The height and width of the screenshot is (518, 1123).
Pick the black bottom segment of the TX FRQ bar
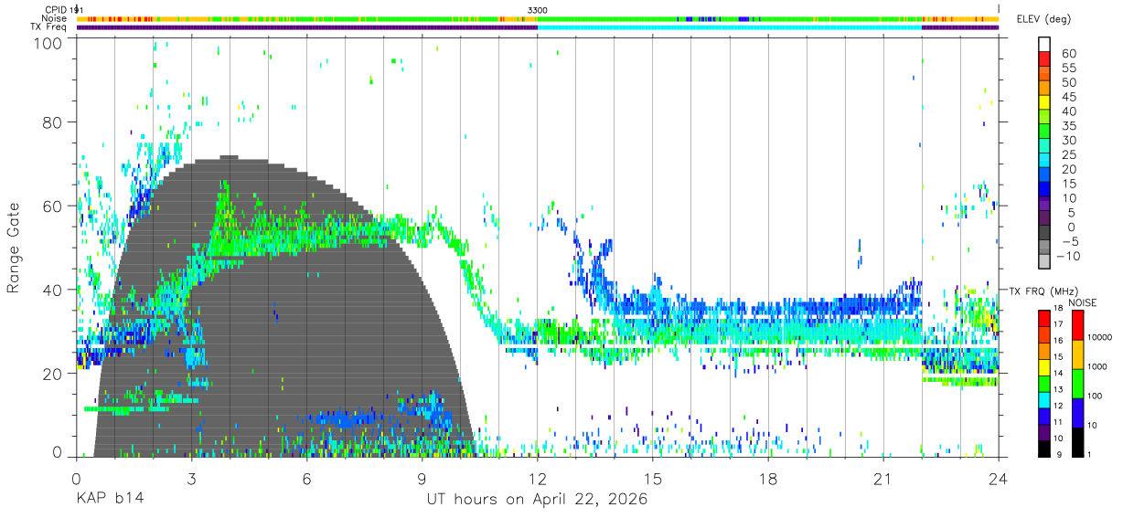(1044, 448)
